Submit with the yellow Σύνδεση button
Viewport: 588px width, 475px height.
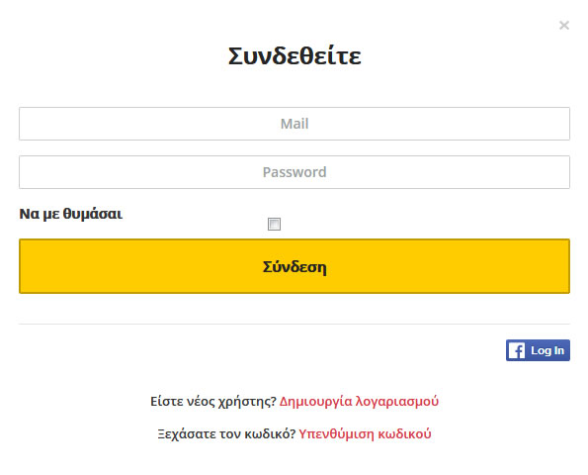pyautogui.click(x=294, y=266)
